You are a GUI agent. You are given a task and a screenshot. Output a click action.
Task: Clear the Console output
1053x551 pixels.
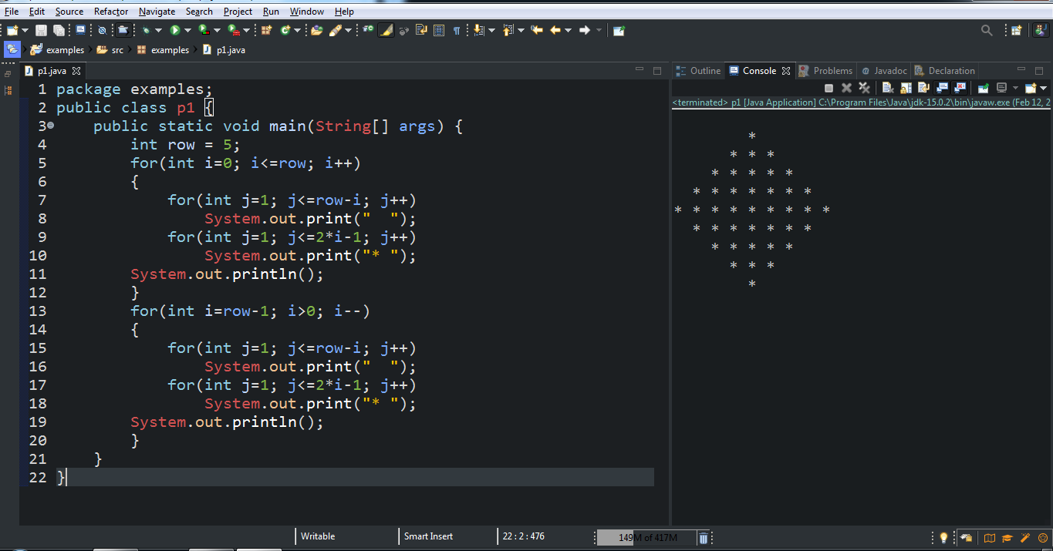click(888, 88)
